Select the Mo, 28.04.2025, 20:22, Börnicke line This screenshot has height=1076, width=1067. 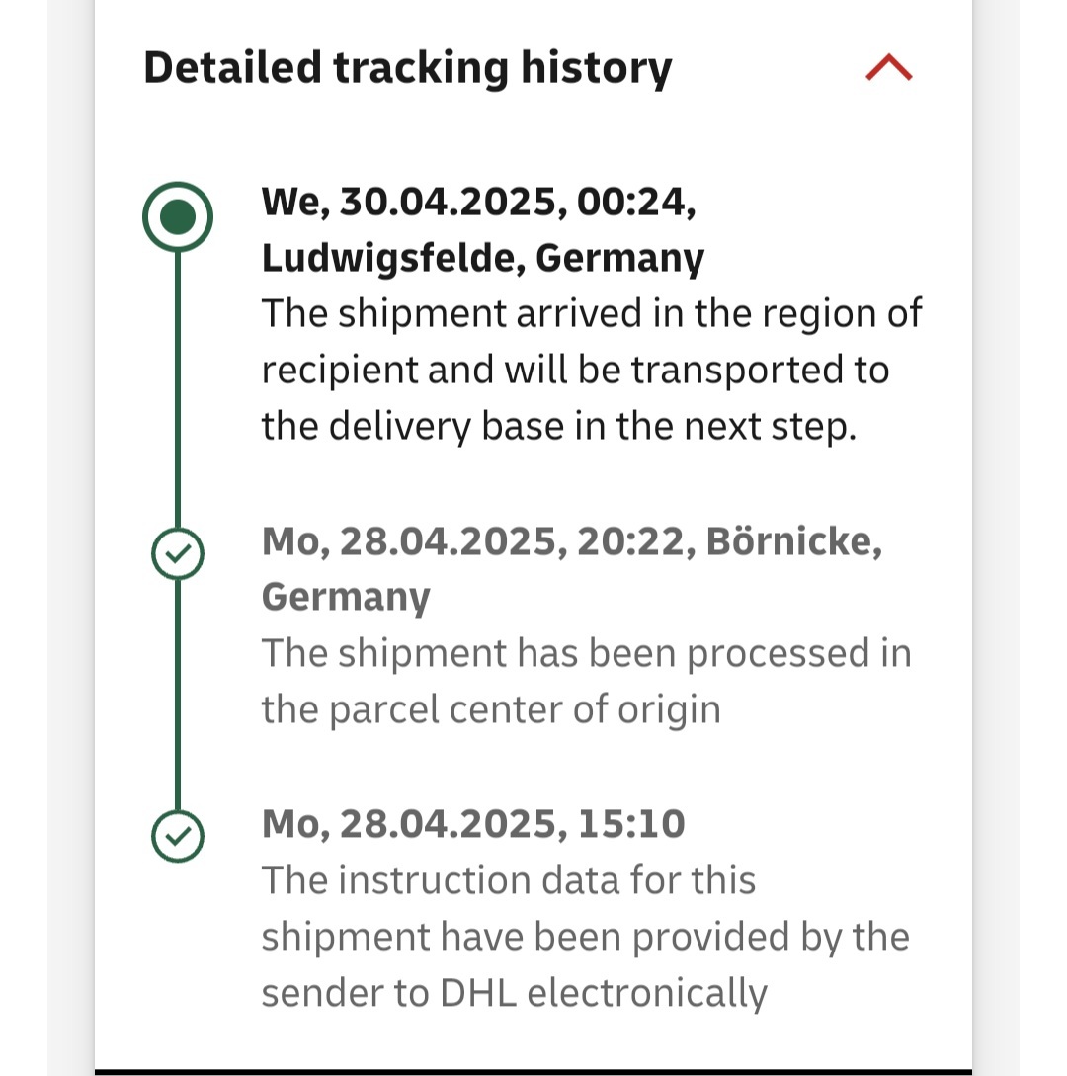pos(571,541)
